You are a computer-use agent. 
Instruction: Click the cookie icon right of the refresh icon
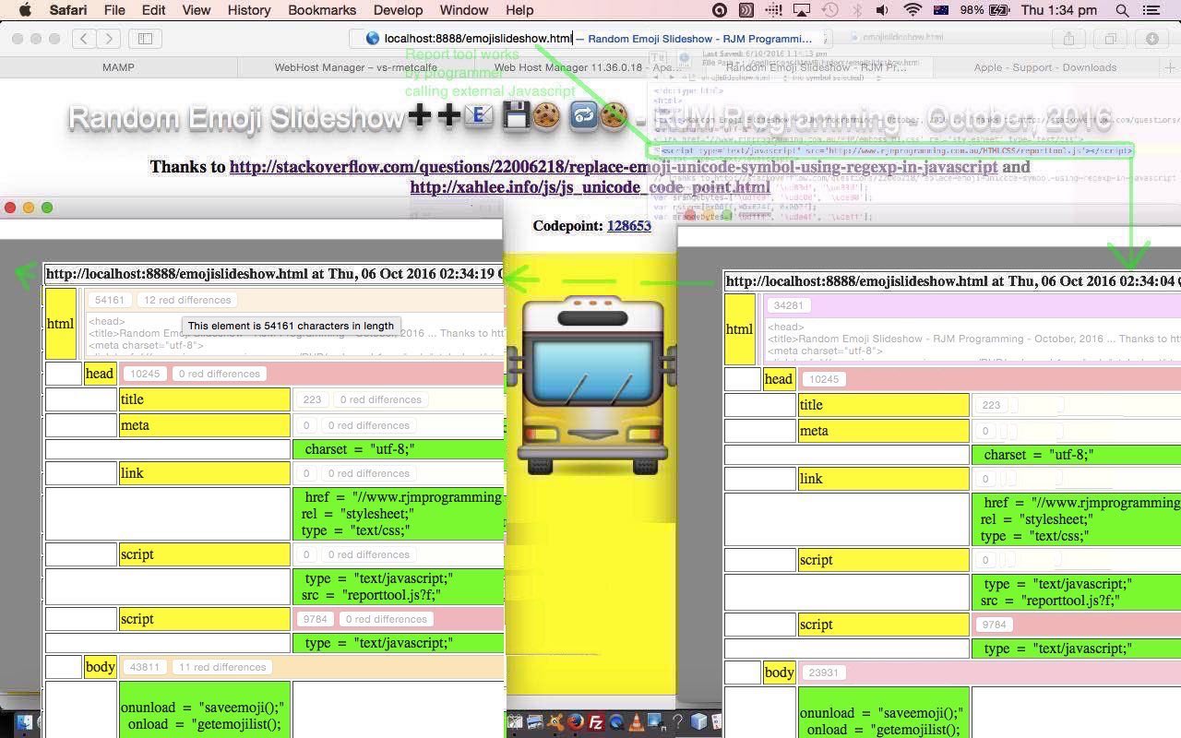click(x=614, y=116)
